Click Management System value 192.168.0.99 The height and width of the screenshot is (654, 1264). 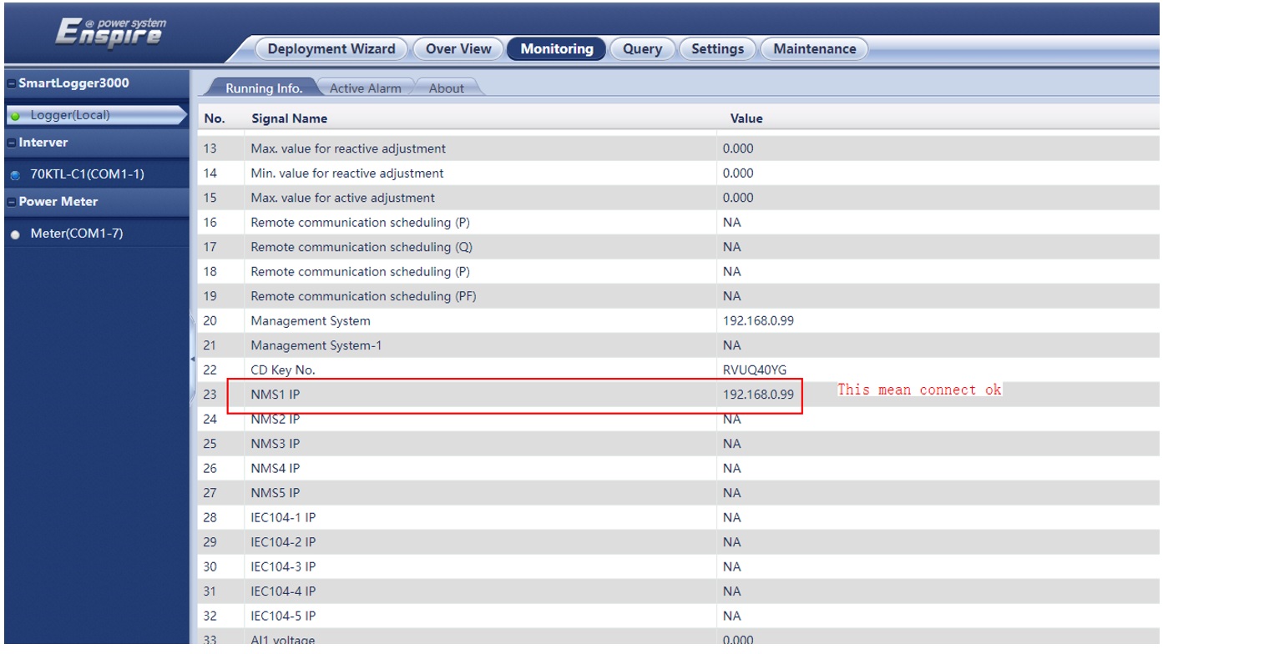click(x=758, y=320)
